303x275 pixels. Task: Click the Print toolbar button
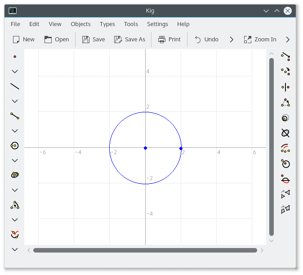click(169, 40)
